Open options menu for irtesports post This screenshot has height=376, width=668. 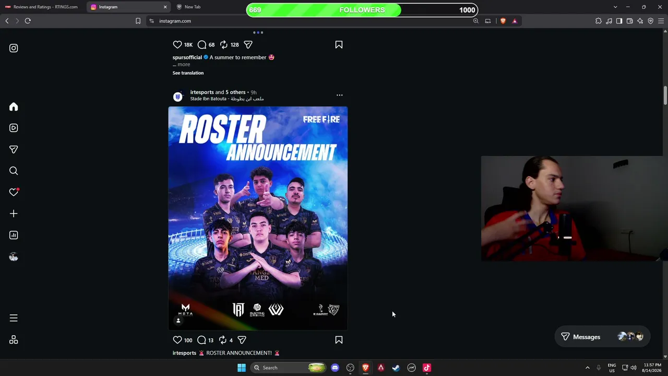[340, 95]
